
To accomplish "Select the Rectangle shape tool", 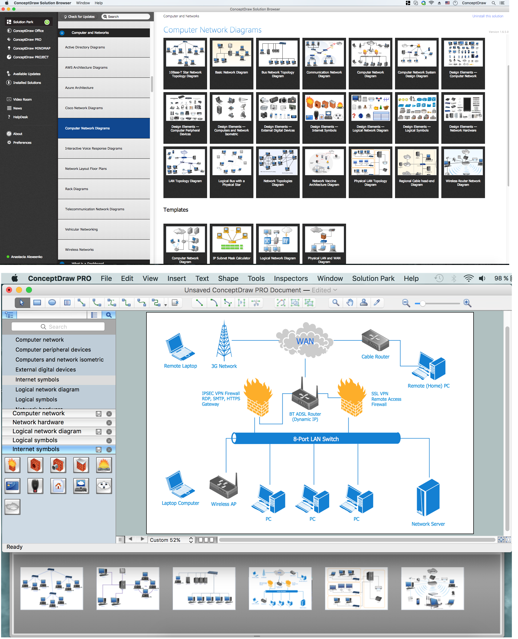I will coord(37,303).
